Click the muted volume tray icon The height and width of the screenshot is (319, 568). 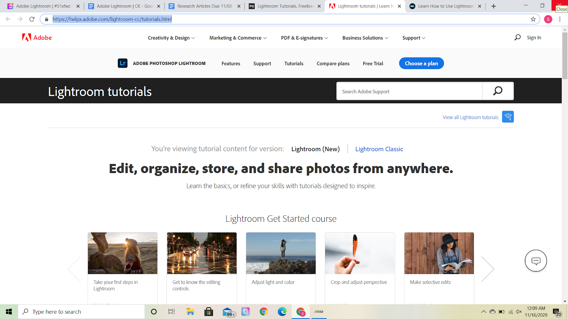519,312
